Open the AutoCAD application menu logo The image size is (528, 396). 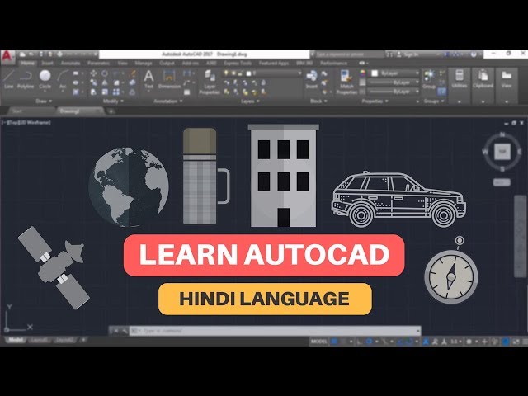pyautogui.click(x=7, y=57)
